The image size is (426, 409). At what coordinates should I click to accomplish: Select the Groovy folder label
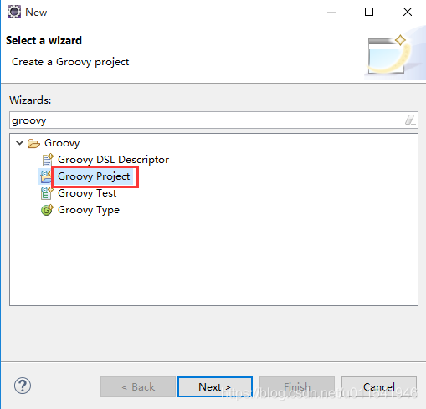[62, 143]
